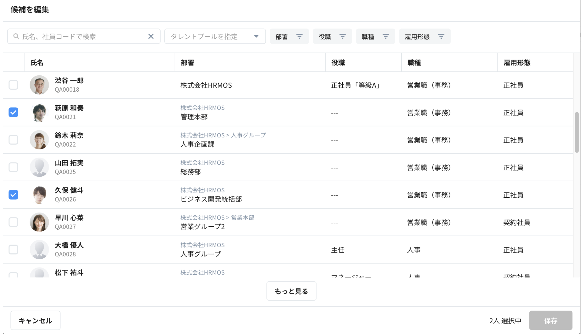Click the もっと見る button

pos(291,291)
